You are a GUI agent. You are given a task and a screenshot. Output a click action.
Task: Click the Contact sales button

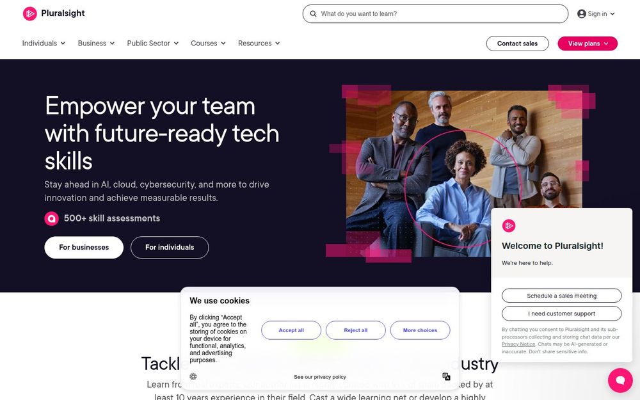point(517,44)
